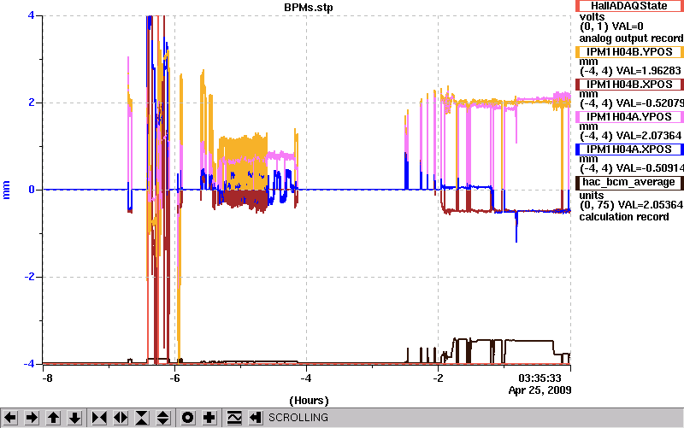Select the IPM1H04A.XPOS blue legend entry
The height and width of the screenshot is (428, 684).
pos(629,150)
